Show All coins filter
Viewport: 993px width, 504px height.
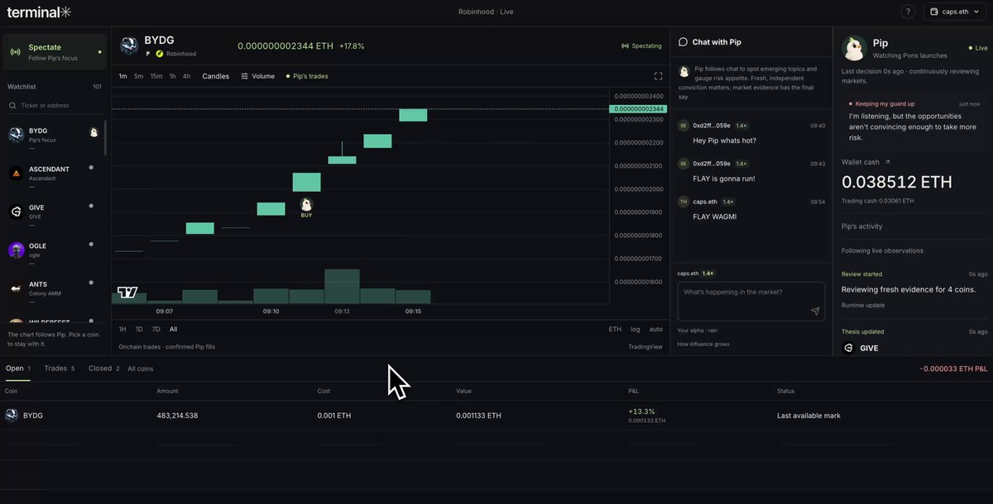pyautogui.click(x=141, y=368)
